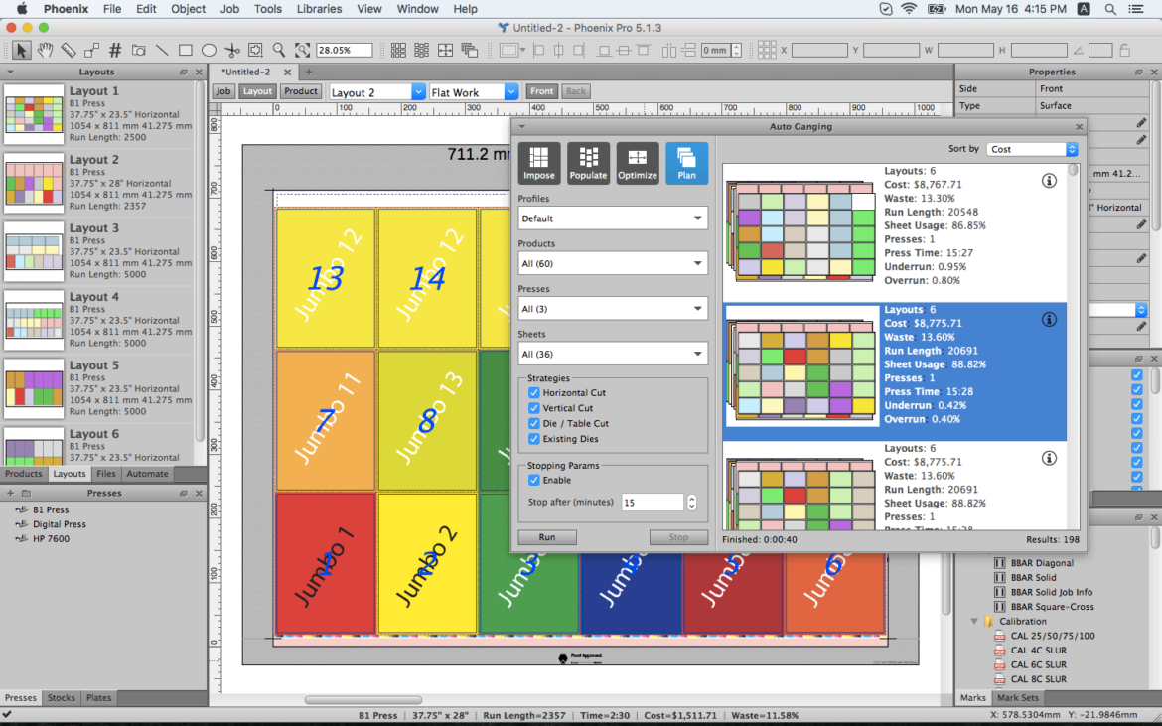Click the reference point grid icon
This screenshot has height=726, width=1162.
[x=767, y=51]
